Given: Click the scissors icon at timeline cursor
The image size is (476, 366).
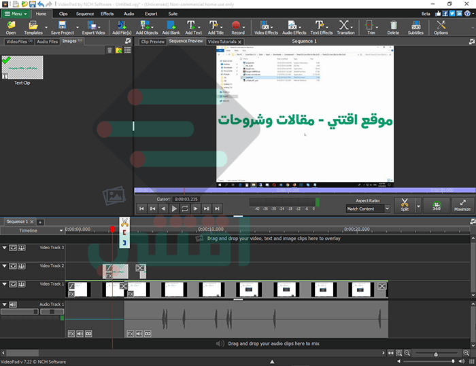Looking at the screenshot, I should click(x=124, y=223).
